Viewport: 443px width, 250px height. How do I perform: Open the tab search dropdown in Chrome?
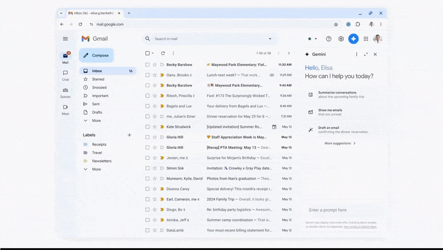pyautogui.click(x=61, y=13)
